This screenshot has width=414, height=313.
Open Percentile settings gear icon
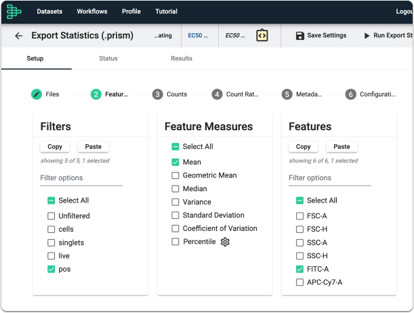(225, 242)
